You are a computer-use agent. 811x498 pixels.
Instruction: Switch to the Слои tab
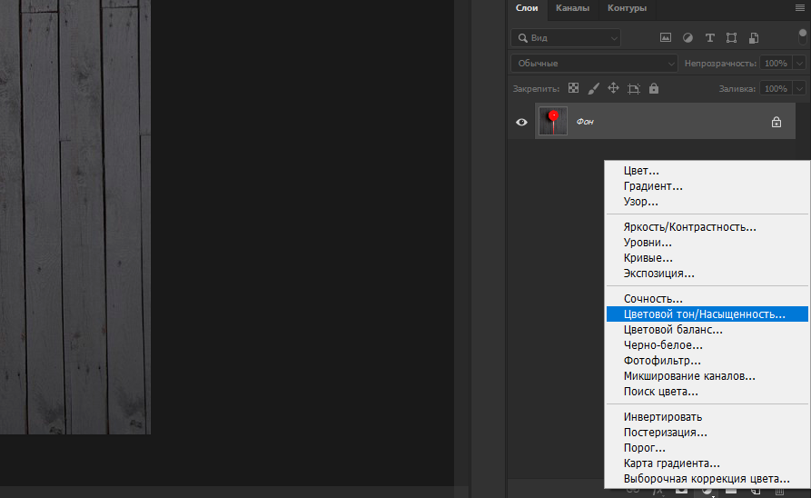pos(527,8)
